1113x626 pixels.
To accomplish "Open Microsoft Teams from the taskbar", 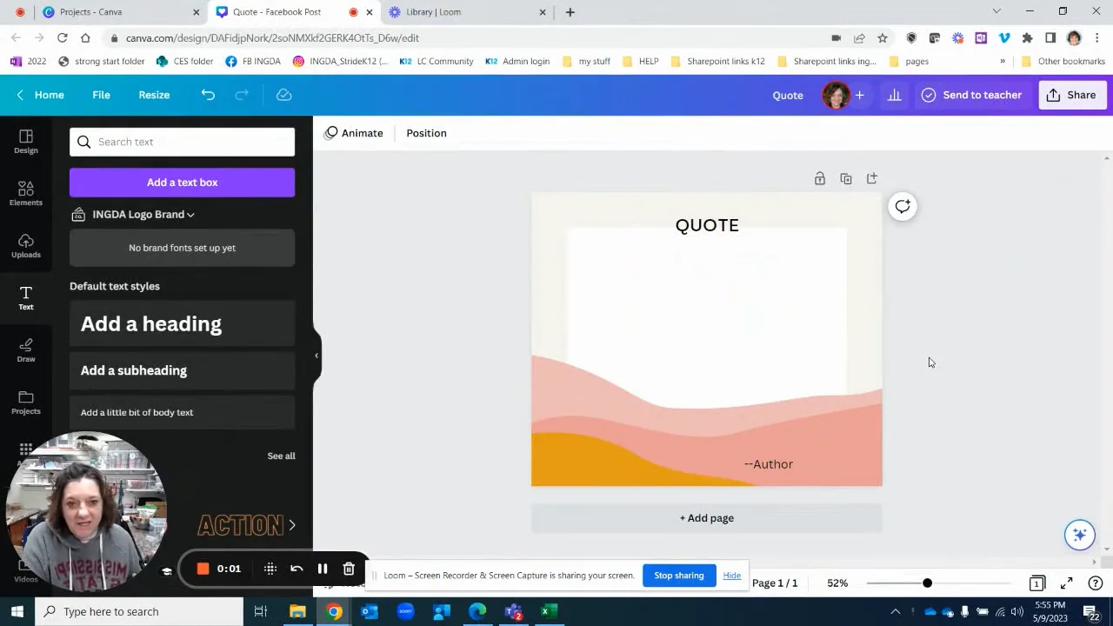I will pyautogui.click(x=513, y=611).
